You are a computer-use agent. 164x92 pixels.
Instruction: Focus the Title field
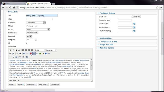point(42,15)
